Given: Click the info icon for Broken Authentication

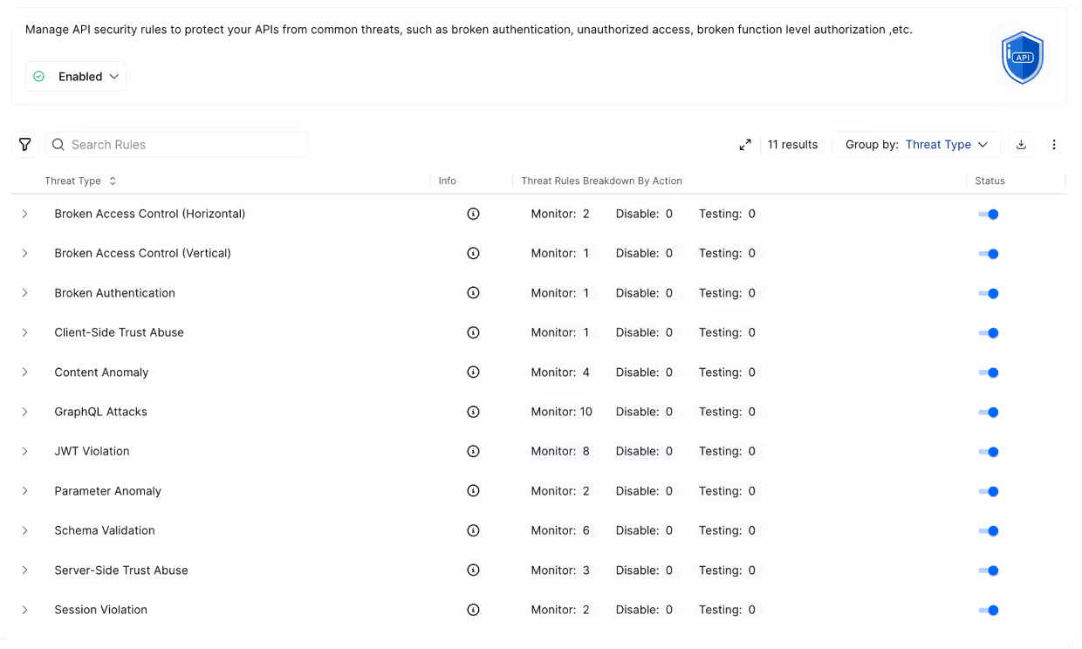Looking at the screenshot, I should click(x=473, y=292).
